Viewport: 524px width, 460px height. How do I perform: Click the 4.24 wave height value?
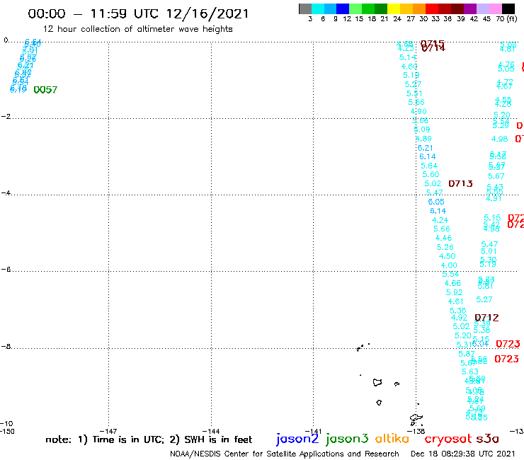pos(440,220)
